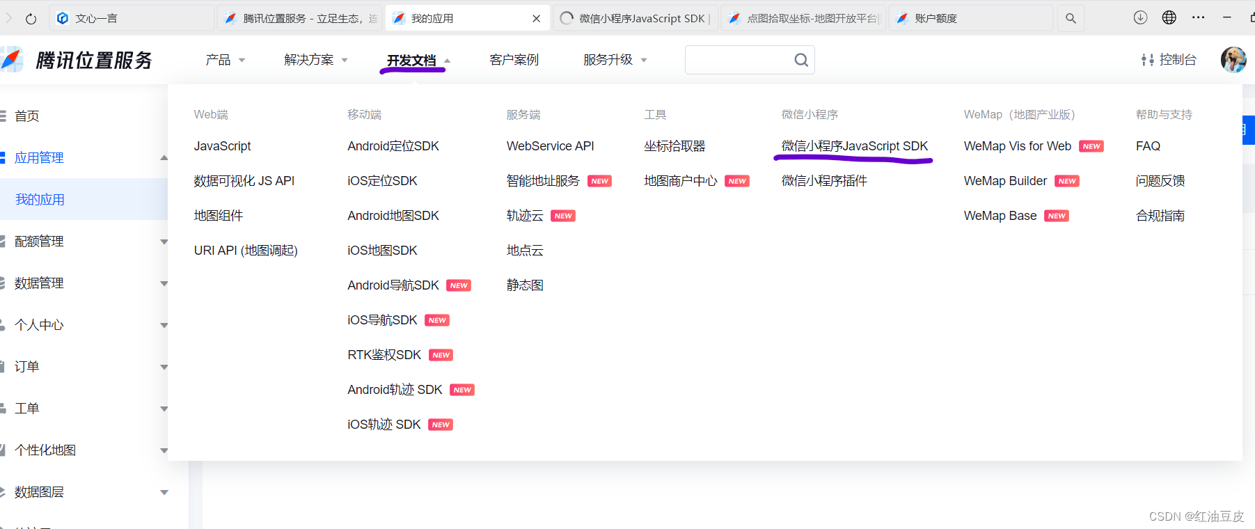Open the RTK鉴权SDK link

(x=384, y=355)
